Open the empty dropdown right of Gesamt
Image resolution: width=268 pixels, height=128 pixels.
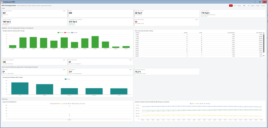248,6
